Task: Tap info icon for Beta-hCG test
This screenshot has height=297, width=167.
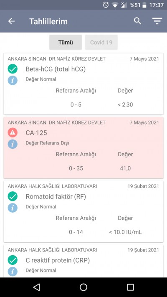Action: pos(13,80)
